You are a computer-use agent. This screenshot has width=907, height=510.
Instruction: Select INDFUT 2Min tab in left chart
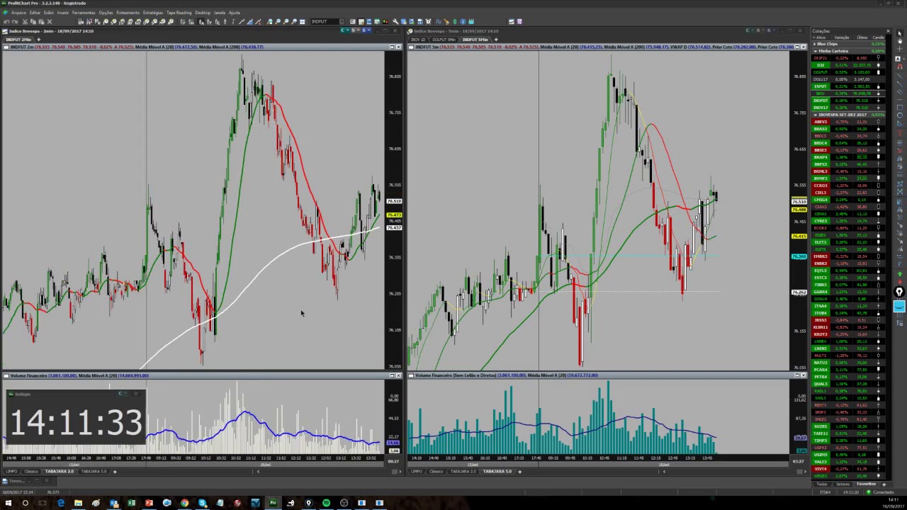point(18,39)
